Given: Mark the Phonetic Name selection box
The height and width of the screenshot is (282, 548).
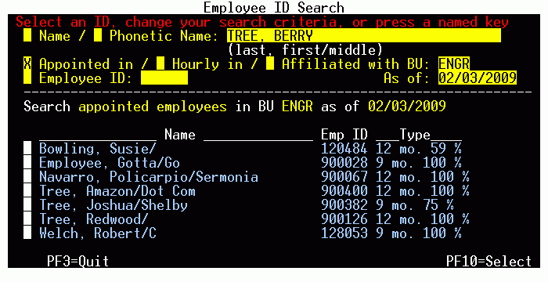Looking at the screenshot, I should [x=98, y=36].
